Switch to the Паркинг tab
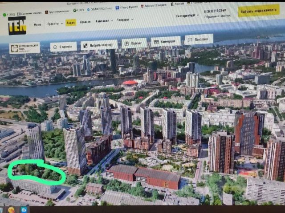Image resolution: width=285 pixels, height=213 pixels. (134, 43)
